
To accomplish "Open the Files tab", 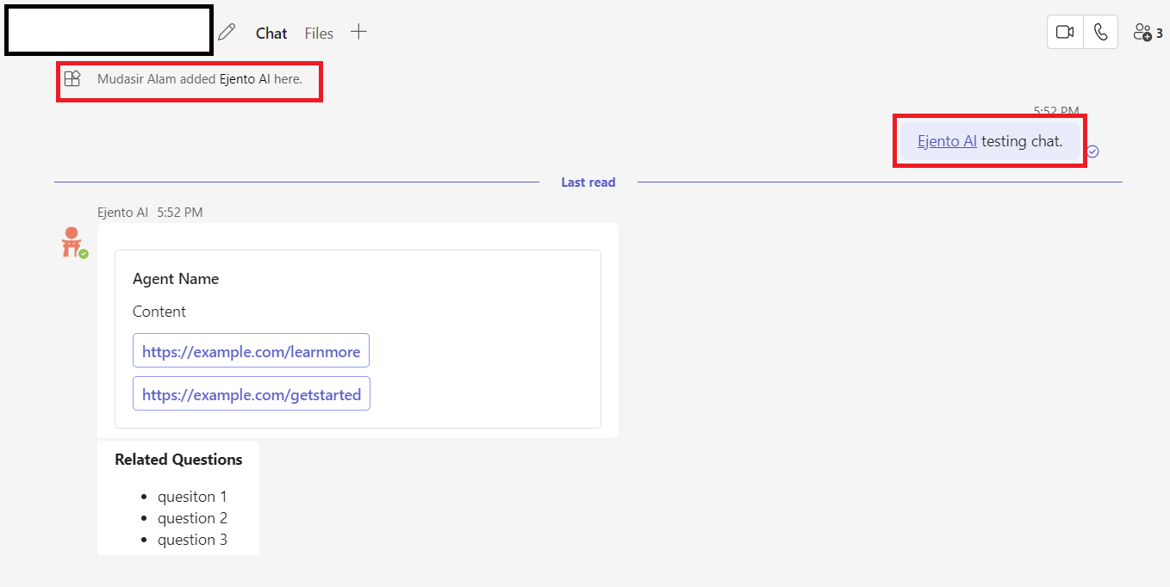I will [x=319, y=33].
